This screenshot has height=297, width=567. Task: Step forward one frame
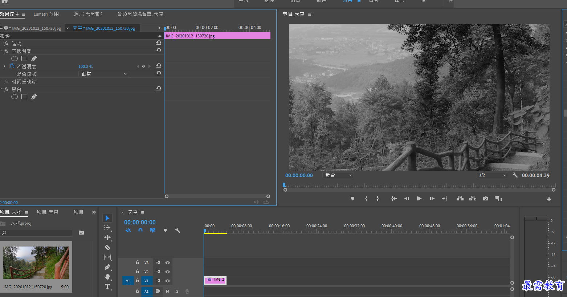[432, 199]
